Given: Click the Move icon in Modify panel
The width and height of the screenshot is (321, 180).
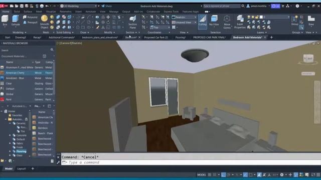Looking at the screenshot, I should [108, 17].
